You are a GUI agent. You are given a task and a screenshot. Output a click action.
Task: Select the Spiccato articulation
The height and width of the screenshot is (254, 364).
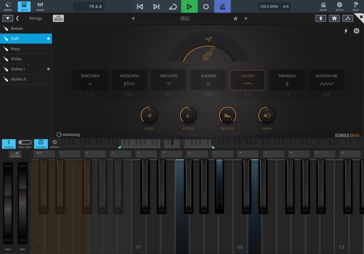169,80
